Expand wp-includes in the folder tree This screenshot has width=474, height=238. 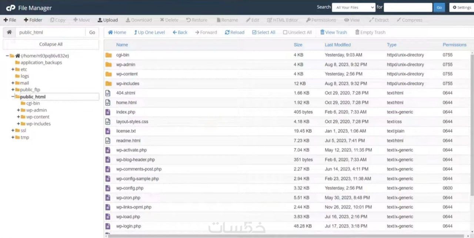pos(19,124)
